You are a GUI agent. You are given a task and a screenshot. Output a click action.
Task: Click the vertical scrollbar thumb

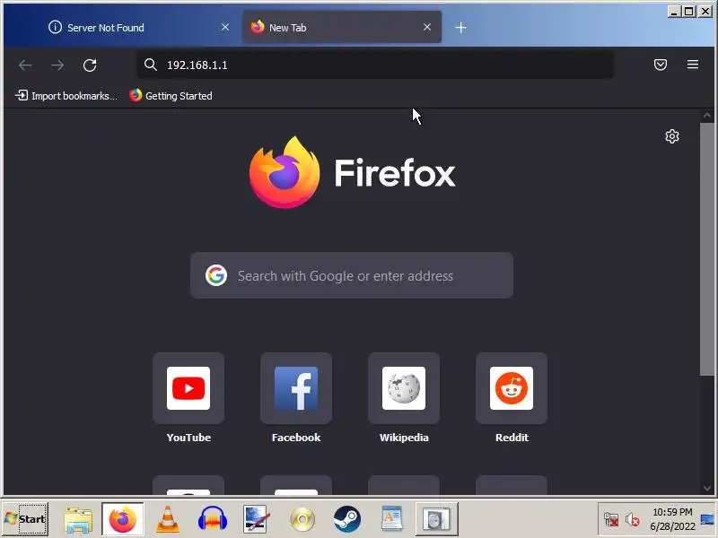[707, 249]
